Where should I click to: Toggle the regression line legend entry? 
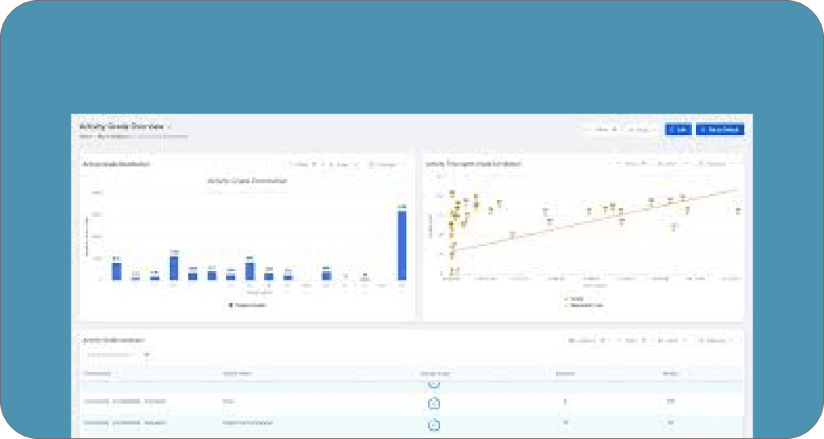[x=585, y=306]
